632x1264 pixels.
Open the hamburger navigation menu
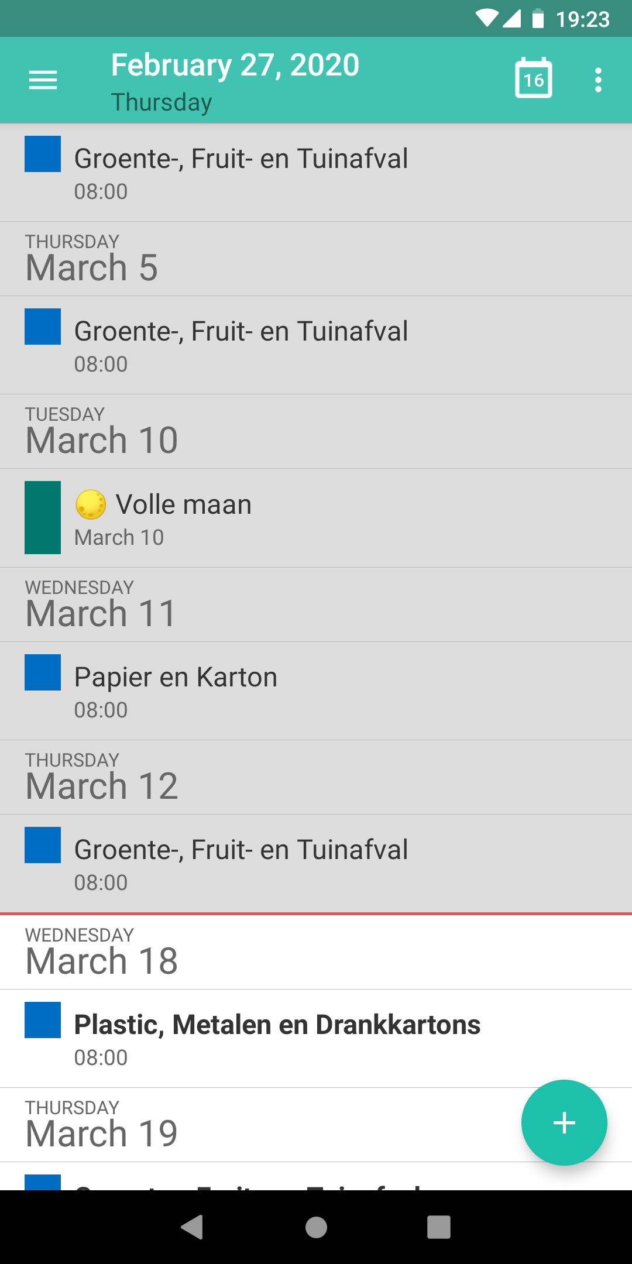click(43, 80)
